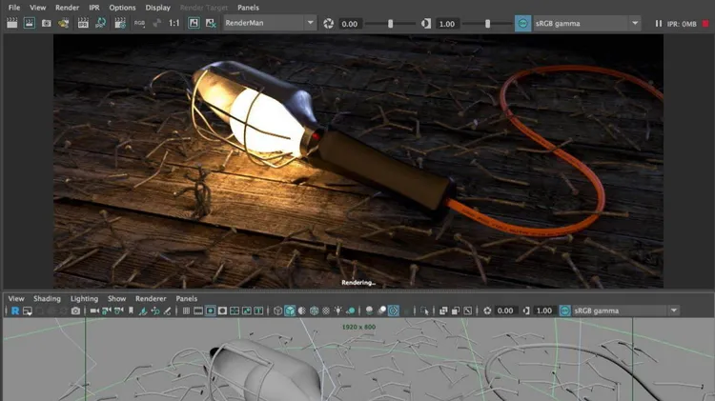
Task: Open Render View Render menu
Action: click(67, 8)
